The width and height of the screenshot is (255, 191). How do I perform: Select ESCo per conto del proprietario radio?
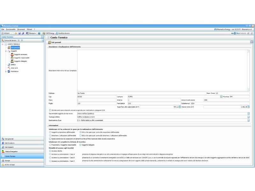click(x=80, y=132)
